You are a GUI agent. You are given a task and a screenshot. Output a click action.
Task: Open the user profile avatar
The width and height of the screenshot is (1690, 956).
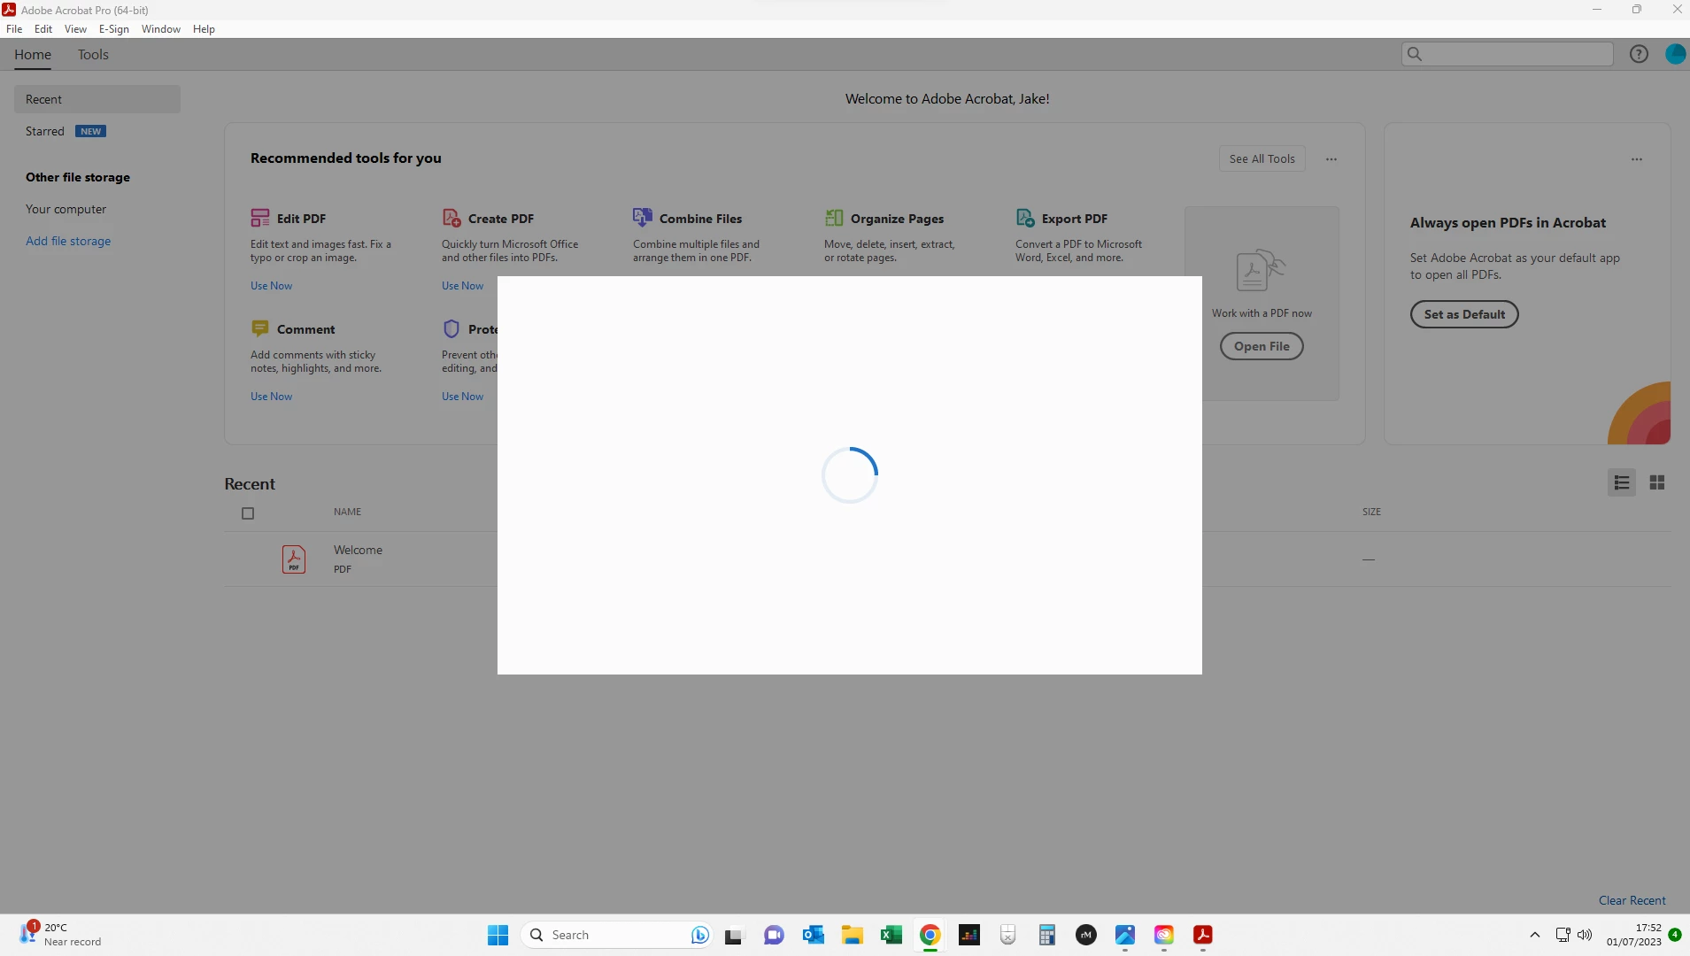click(x=1675, y=54)
